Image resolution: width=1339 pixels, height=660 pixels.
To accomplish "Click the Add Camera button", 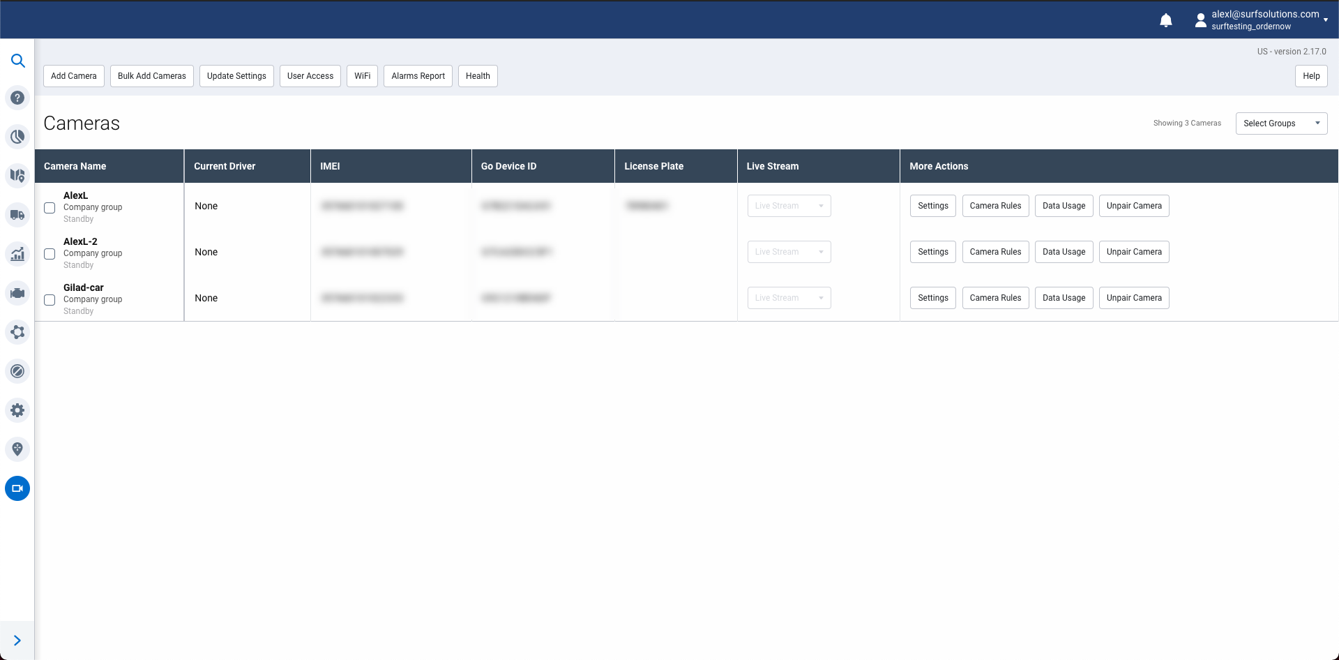I will [x=74, y=76].
